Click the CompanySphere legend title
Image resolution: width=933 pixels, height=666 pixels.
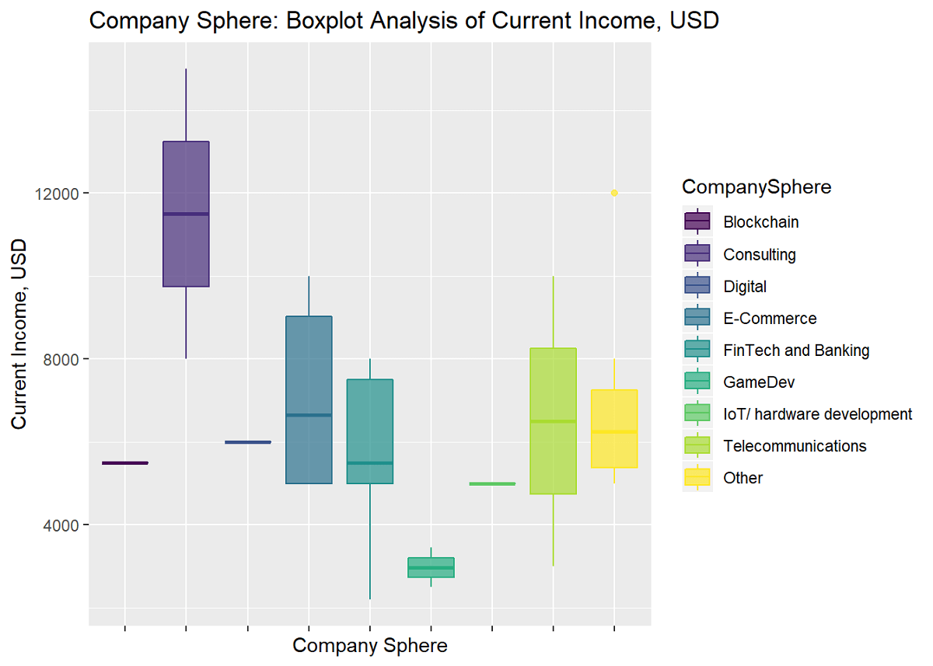click(x=757, y=187)
